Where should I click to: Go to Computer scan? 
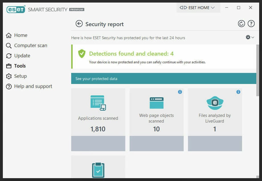tap(31, 45)
